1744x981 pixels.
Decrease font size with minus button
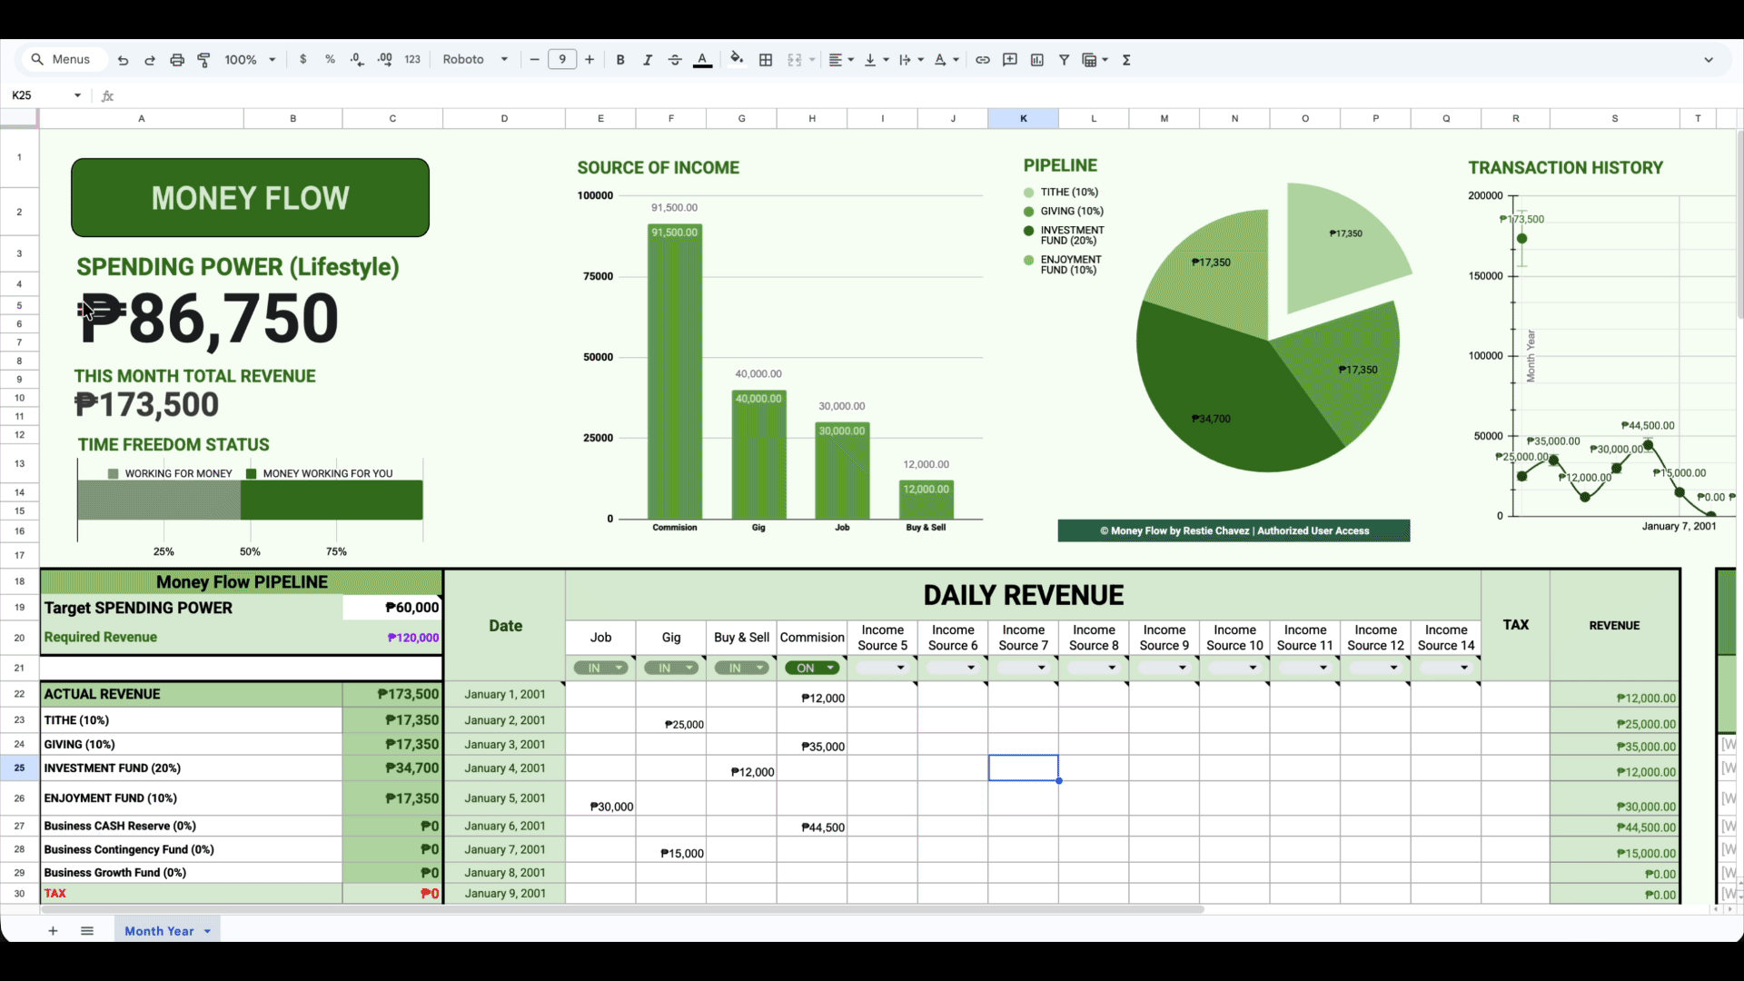535,60
